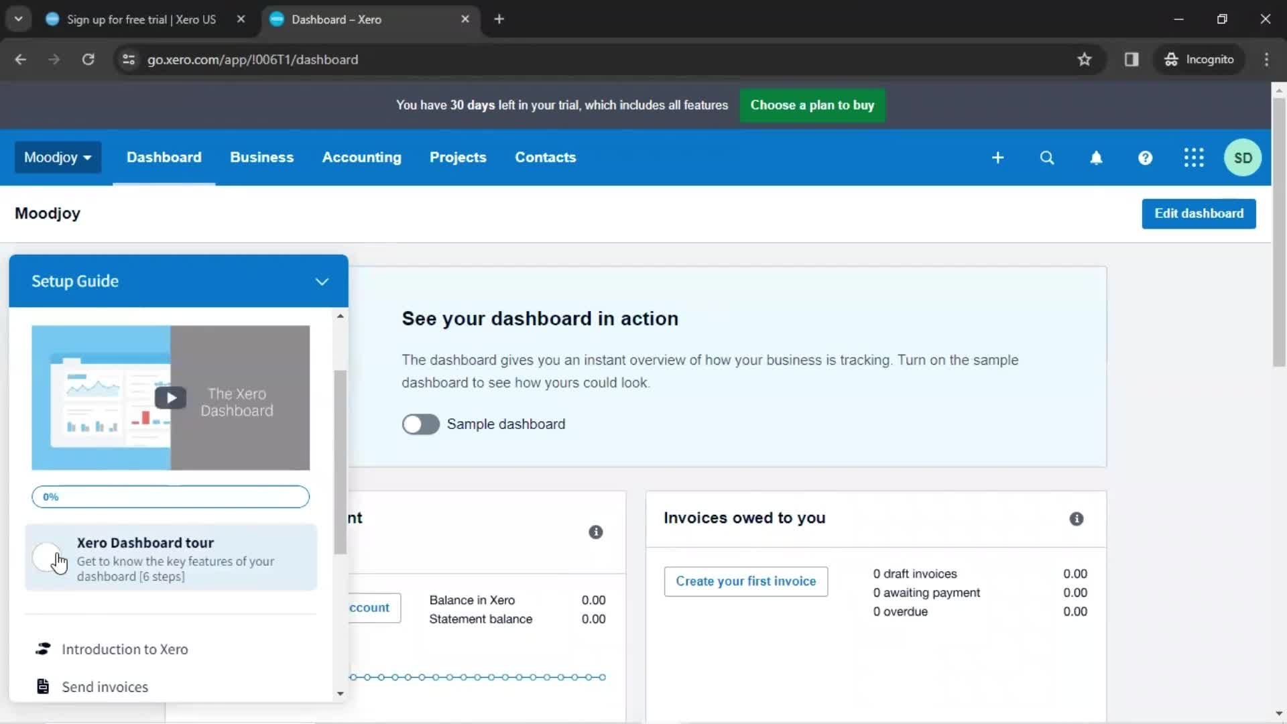This screenshot has height=724, width=1287.
Task: Check the Xero Dashboard tour circle
Action: (x=47, y=558)
